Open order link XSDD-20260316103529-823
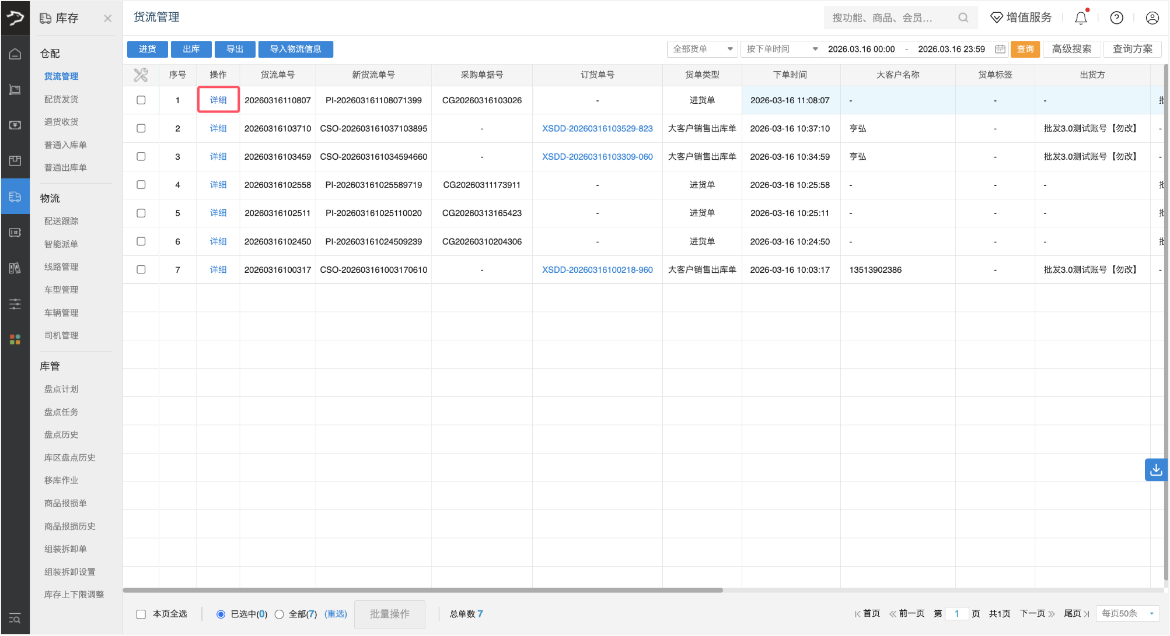The height and width of the screenshot is (636, 1170). tap(597, 128)
